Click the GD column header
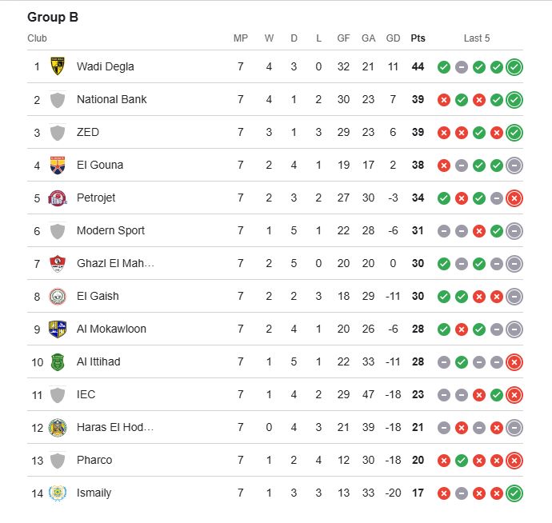This screenshot has width=552, height=523. (393, 38)
